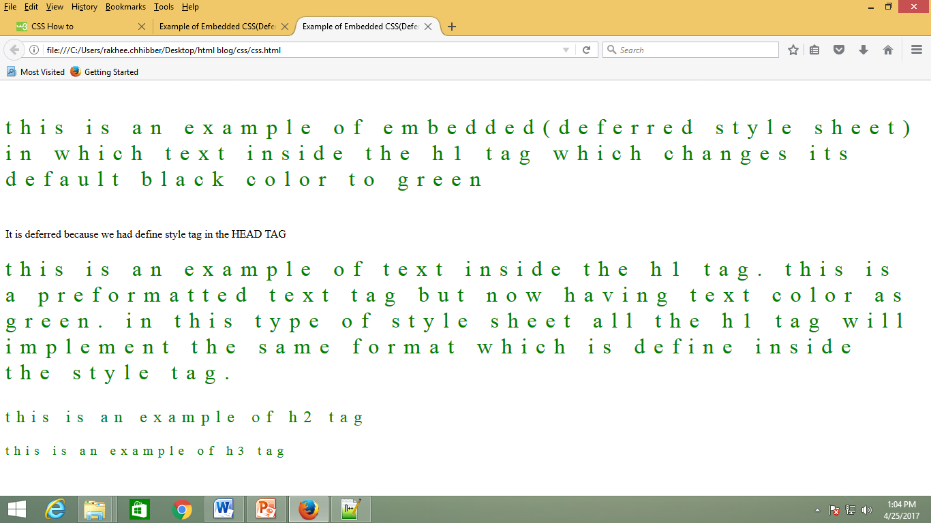The image size is (931, 523).
Task: Open the Bookmarks panel icon
Action: click(814, 49)
